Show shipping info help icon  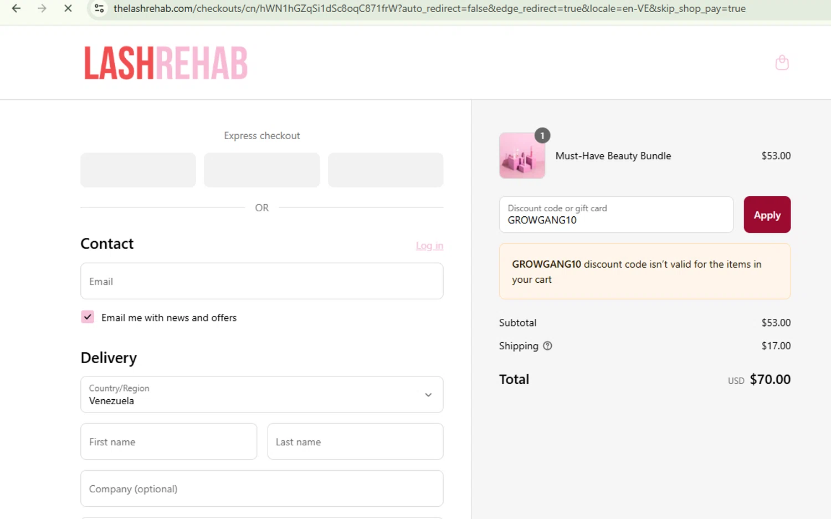pyautogui.click(x=547, y=346)
